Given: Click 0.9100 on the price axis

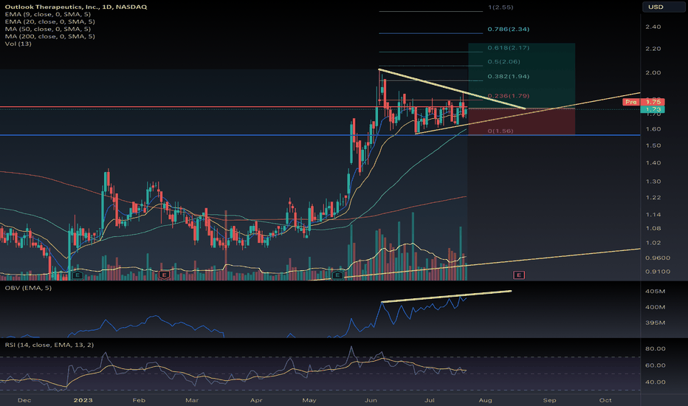Looking at the screenshot, I should (x=658, y=272).
